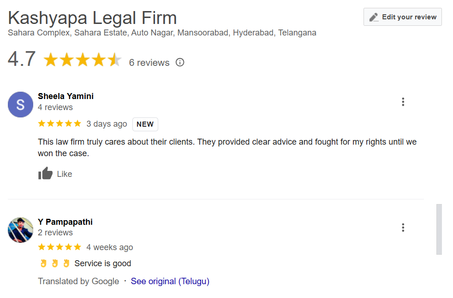
Task: Click the info icon beside 6 reviews
Action: pyautogui.click(x=180, y=62)
